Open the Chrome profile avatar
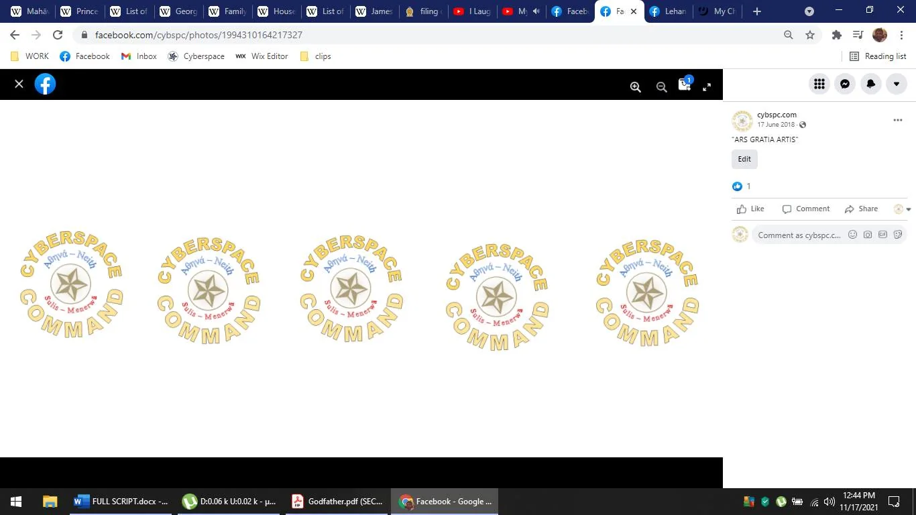Image resolution: width=916 pixels, height=515 pixels. [x=880, y=35]
